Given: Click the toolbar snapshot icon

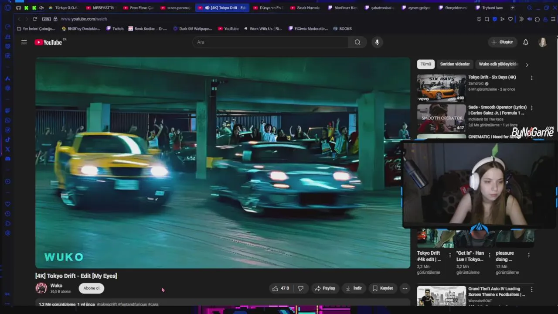Looking at the screenshot, I should (x=487, y=19).
